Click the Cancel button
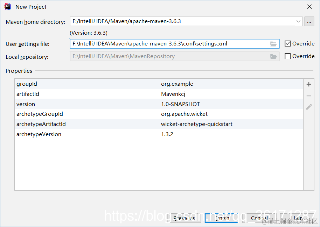 259,218
